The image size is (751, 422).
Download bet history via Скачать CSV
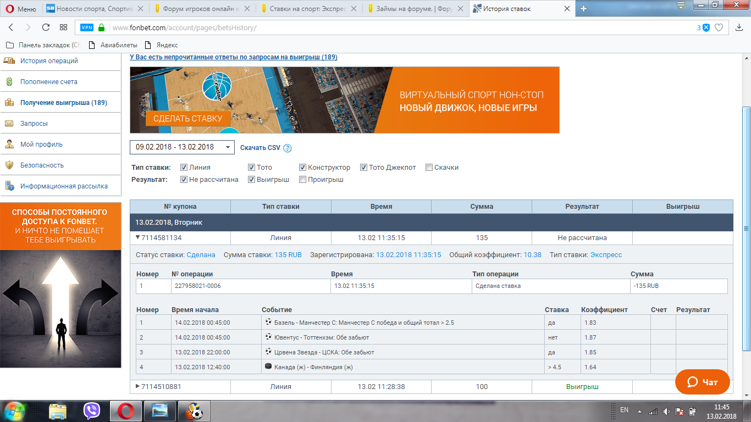(260, 148)
